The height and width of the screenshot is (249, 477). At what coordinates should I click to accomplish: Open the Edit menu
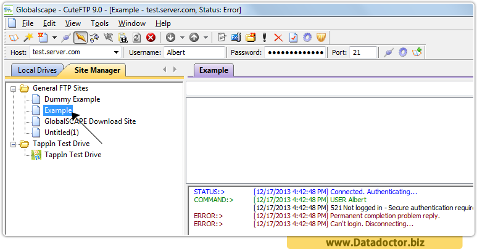click(49, 23)
